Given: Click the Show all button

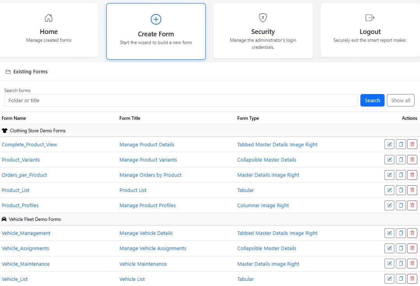Looking at the screenshot, I should click(401, 100).
